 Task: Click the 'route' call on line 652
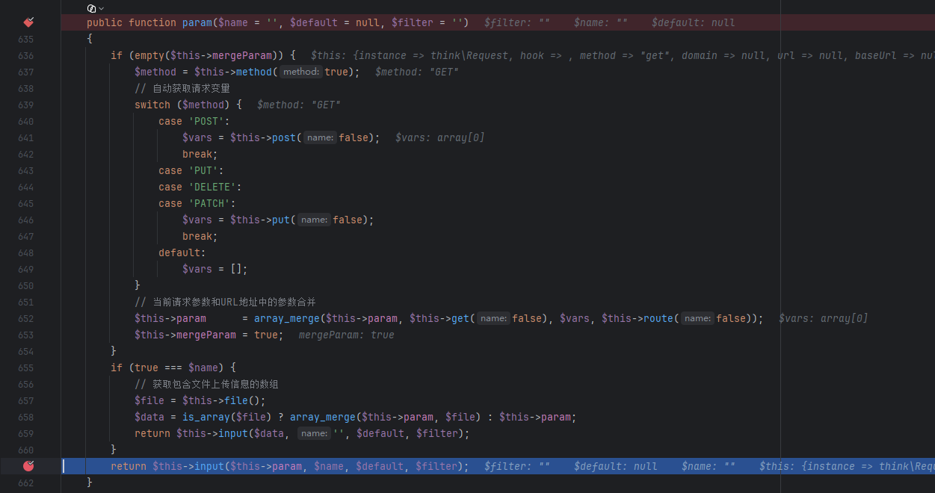[658, 318]
